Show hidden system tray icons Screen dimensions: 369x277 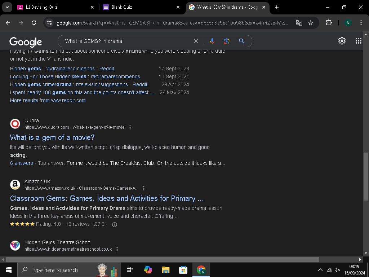[320, 270]
